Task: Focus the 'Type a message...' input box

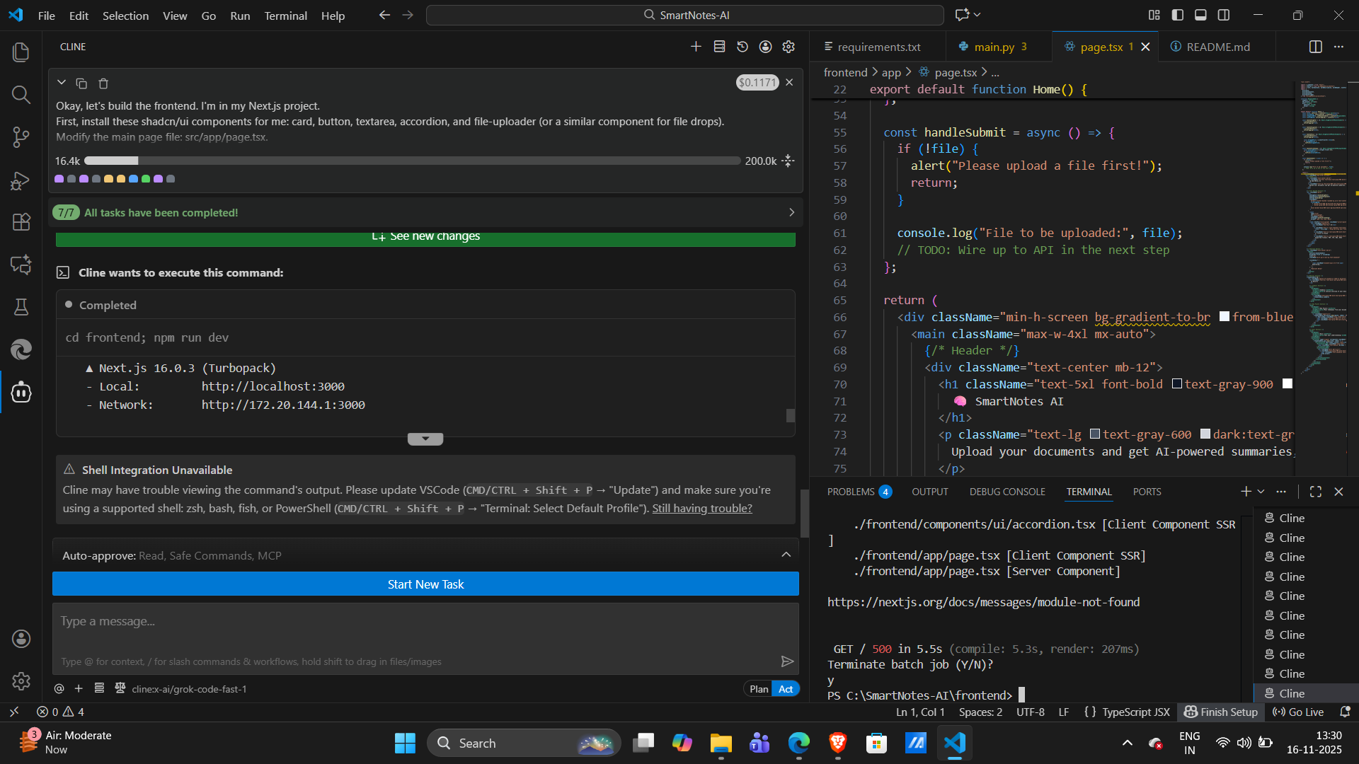Action: (x=425, y=622)
